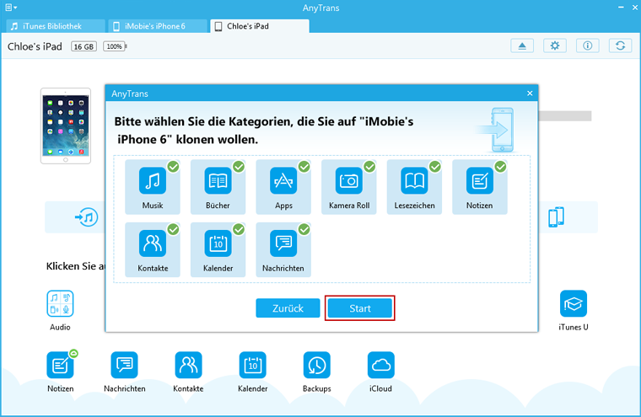
Task: Toggle the Kalender category tile in dialog
Action: [x=218, y=250]
